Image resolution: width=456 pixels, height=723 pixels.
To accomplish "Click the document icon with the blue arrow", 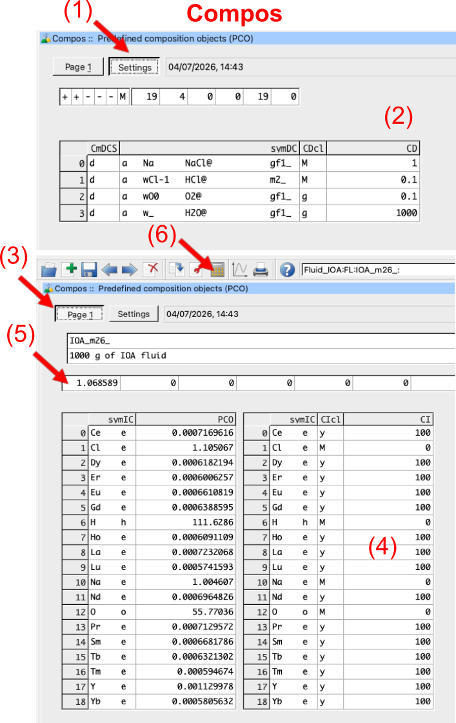I will click(176, 269).
